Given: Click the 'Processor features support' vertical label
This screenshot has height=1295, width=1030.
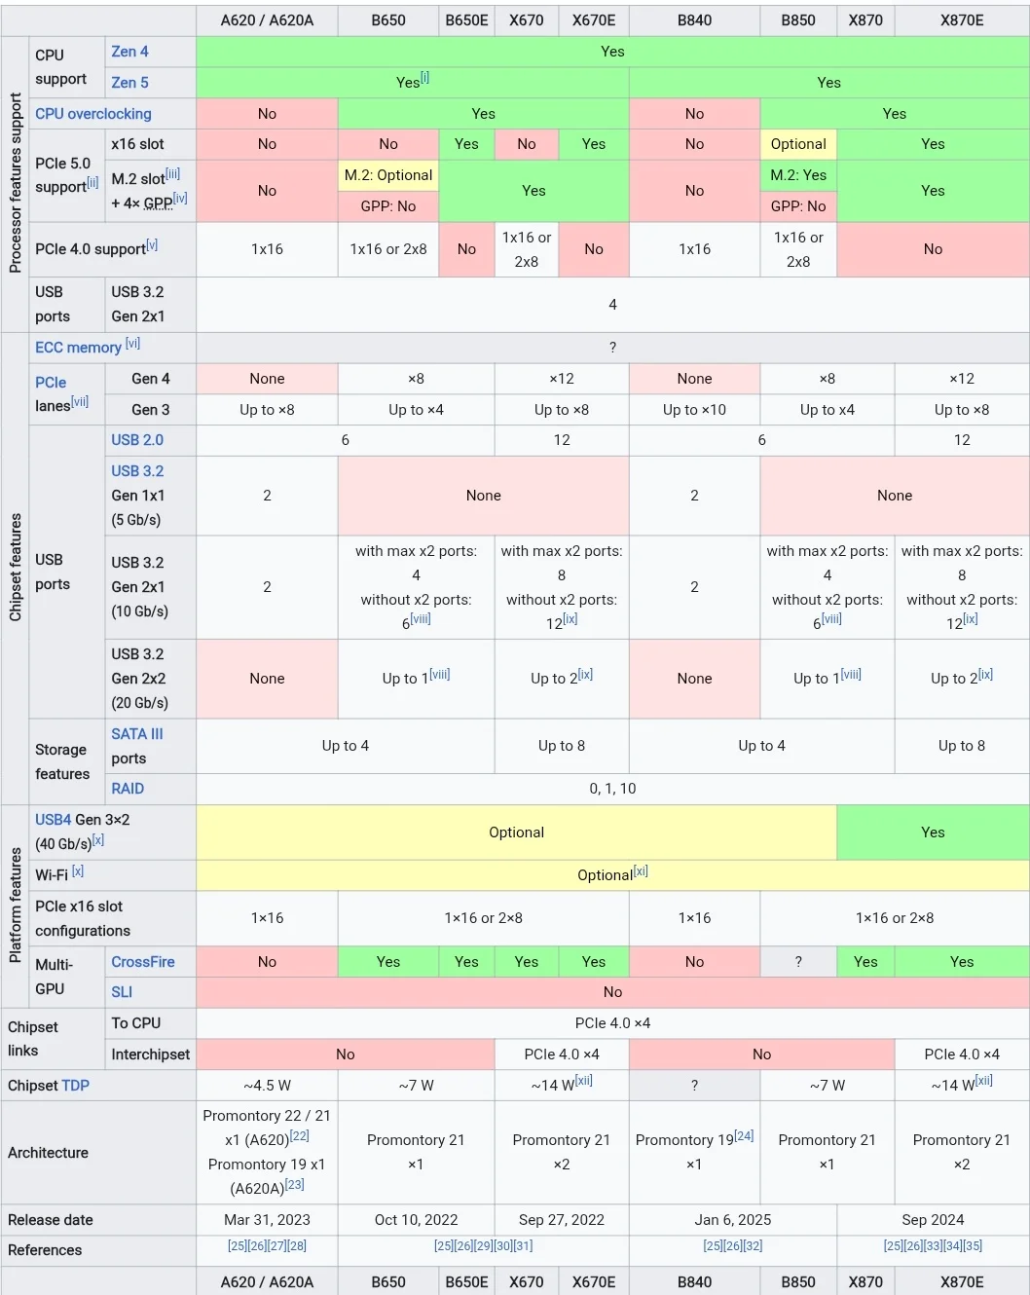Looking at the screenshot, I should [16, 183].
